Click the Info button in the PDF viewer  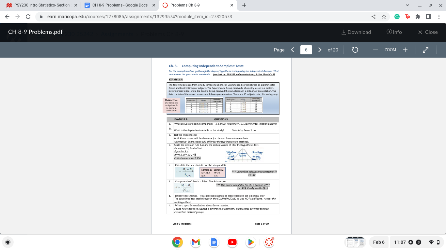click(394, 32)
